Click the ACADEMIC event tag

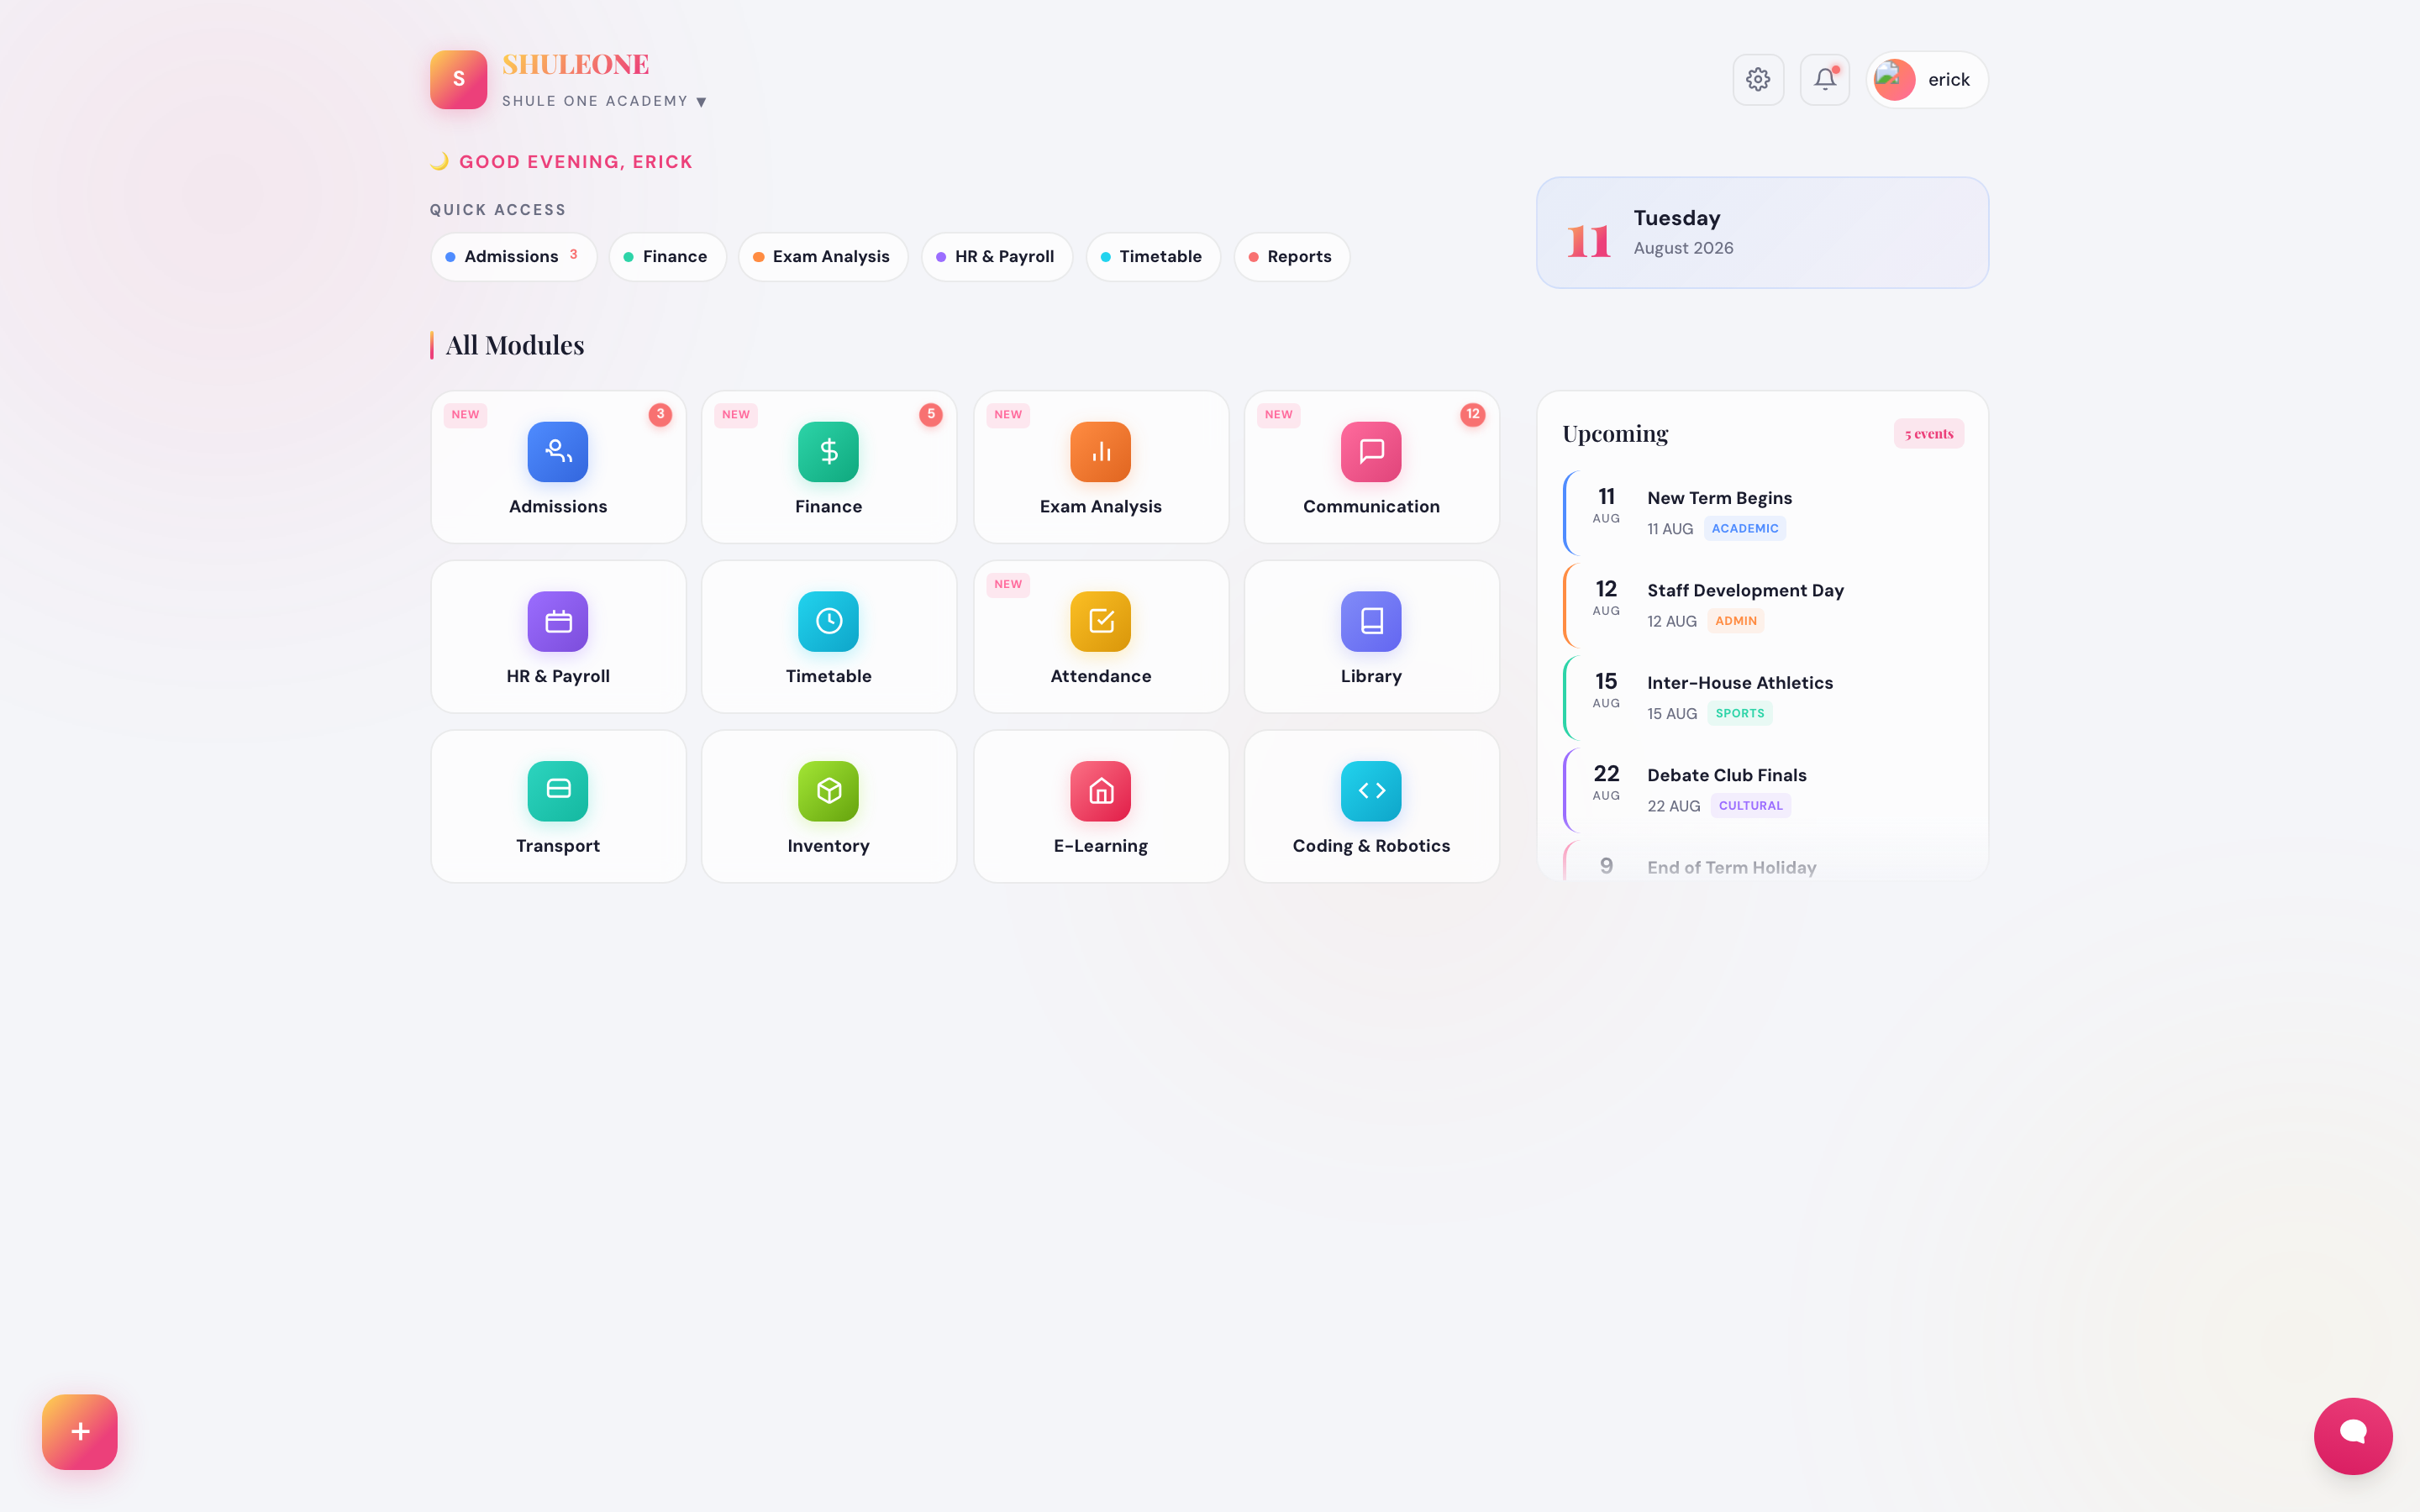click(1745, 529)
